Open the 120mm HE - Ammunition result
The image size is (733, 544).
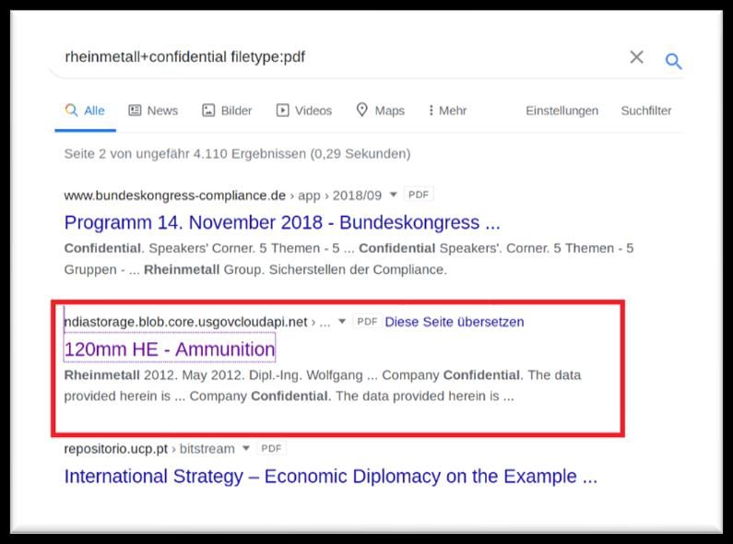pos(170,349)
